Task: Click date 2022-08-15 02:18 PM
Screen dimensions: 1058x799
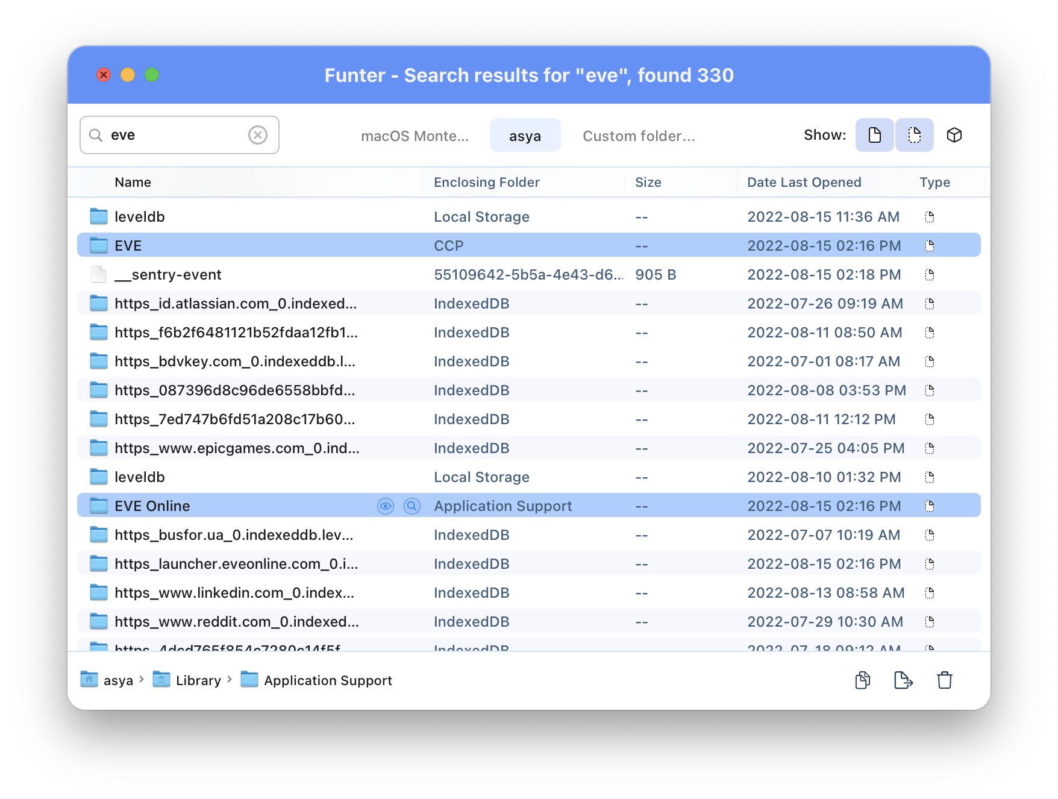Action: [x=824, y=275]
